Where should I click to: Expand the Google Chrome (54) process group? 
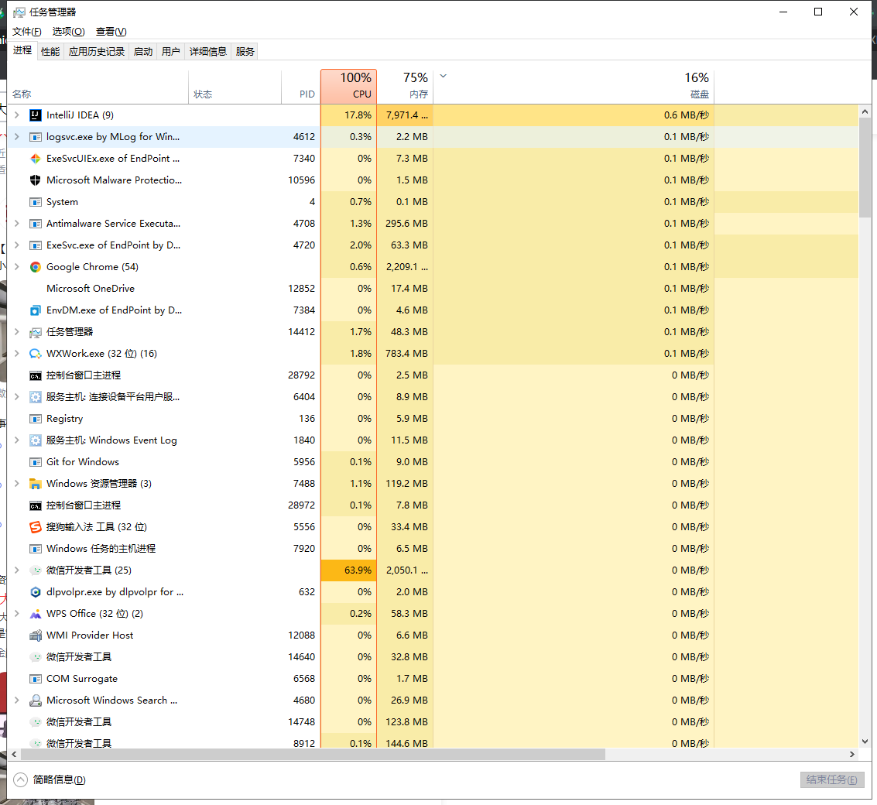(17, 267)
